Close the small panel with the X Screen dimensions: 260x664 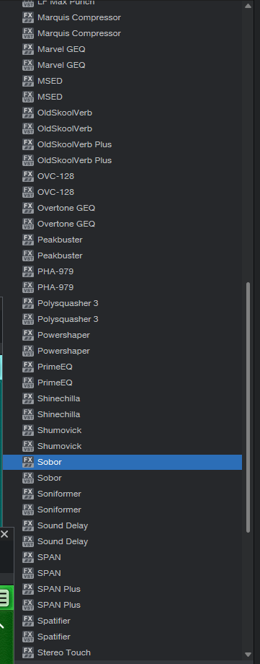(4, 534)
